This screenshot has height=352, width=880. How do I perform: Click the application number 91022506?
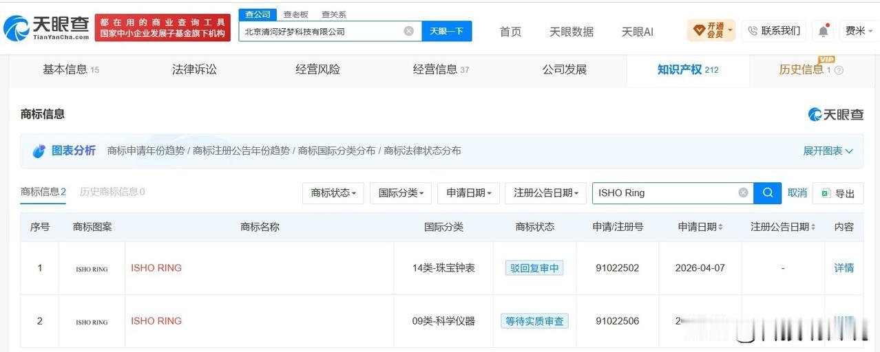point(618,321)
